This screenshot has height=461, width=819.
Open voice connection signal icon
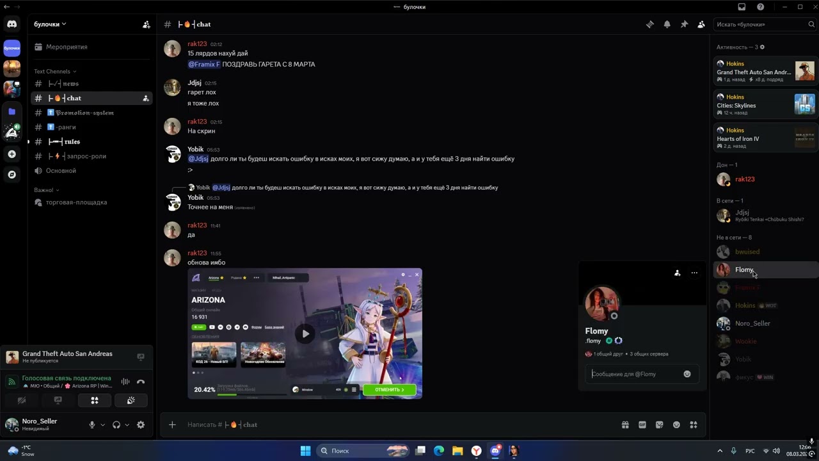pos(12,382)
